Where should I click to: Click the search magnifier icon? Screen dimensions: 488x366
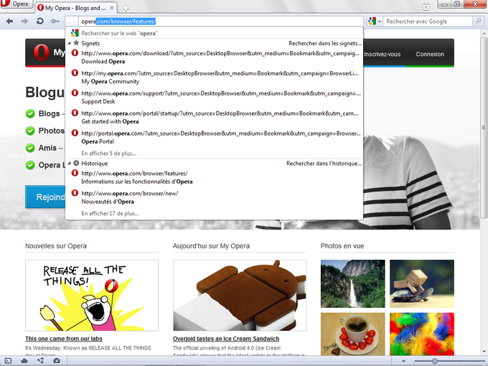478,21
